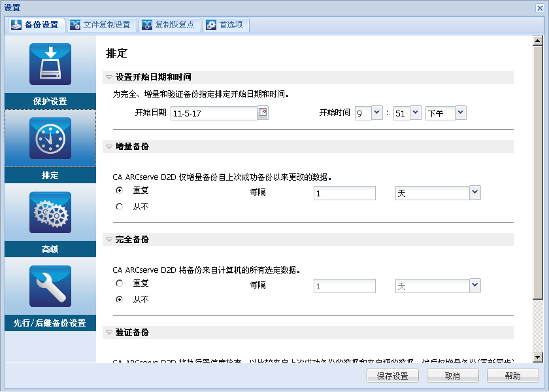The height and width of the screenshot is (392, 549).
Task: Open the 保护设置 disk icon
Action: click(50, 64)
